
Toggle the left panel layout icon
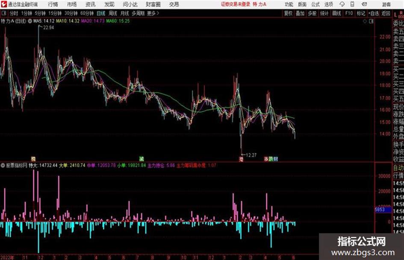click(x=3, y=13)
